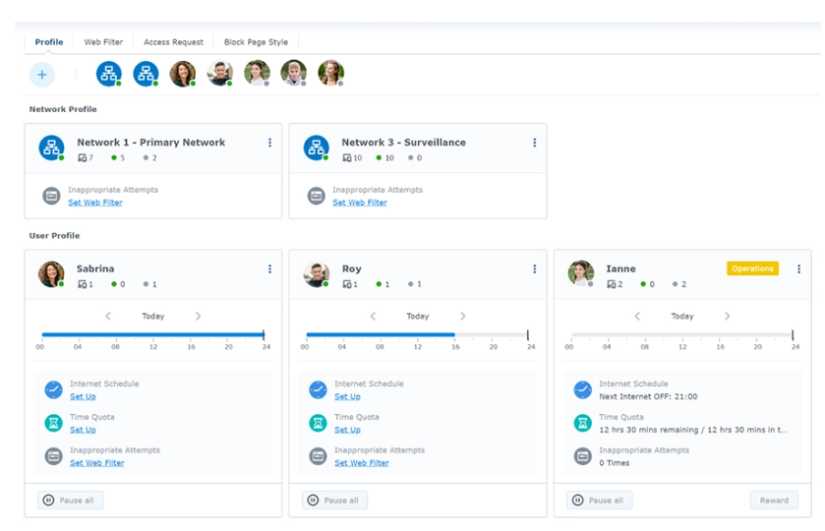Image resolution: width=825 pixels, height=531 pixels.
Task: Click Roy's avatar in his profile card
Action: pyautogui.click(x=316, y=274)
